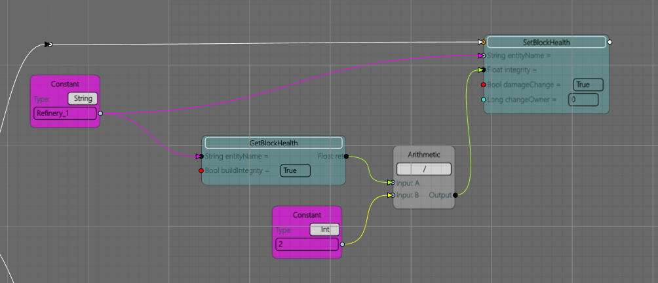
Task: Select the GetBlockHealth node title
Action: [x=273, y=142]
